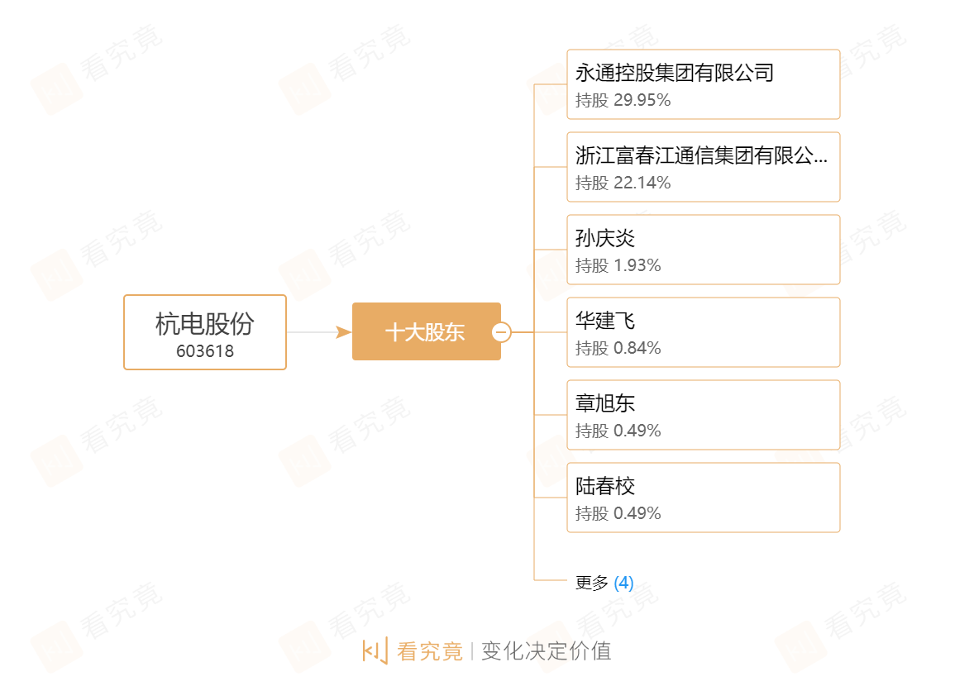Select shareholder name 孙庆炎
Image resolution: width=974 pixels, height=686 pixels.
tap(605, 238)
